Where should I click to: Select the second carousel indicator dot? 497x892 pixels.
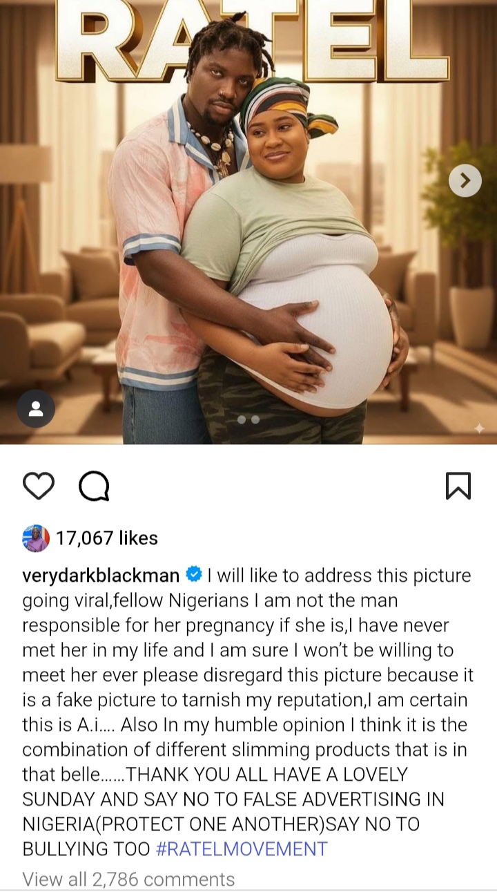coord(255,419)
